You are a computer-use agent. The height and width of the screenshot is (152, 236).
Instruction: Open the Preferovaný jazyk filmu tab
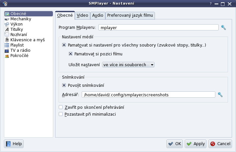[x=130, y=15]
